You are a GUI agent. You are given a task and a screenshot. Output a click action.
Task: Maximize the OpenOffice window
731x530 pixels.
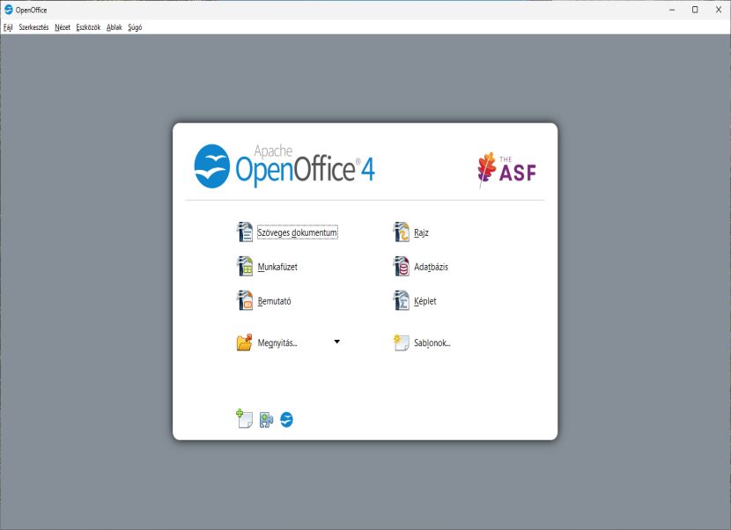click(x=695, y=10)
